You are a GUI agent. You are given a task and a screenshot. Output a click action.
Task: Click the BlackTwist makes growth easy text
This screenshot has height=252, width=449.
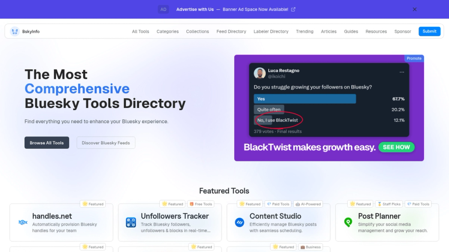[309, 147]
